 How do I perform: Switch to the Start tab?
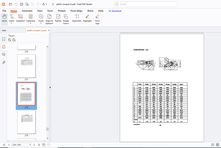pos(13,31)
